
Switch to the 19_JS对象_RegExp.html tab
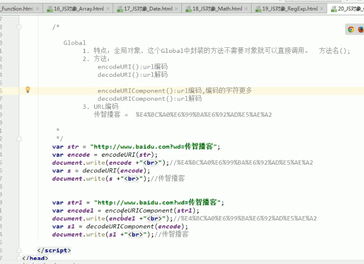290,9
